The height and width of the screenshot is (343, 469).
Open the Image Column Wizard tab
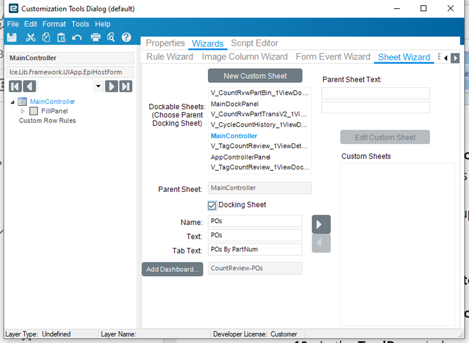[x=244, y=57]
